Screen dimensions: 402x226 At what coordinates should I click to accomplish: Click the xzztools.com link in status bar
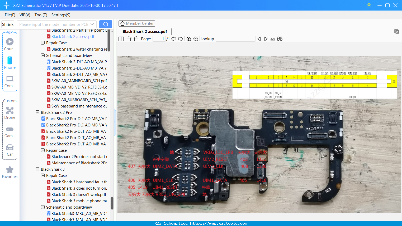(x=219, y=223)
